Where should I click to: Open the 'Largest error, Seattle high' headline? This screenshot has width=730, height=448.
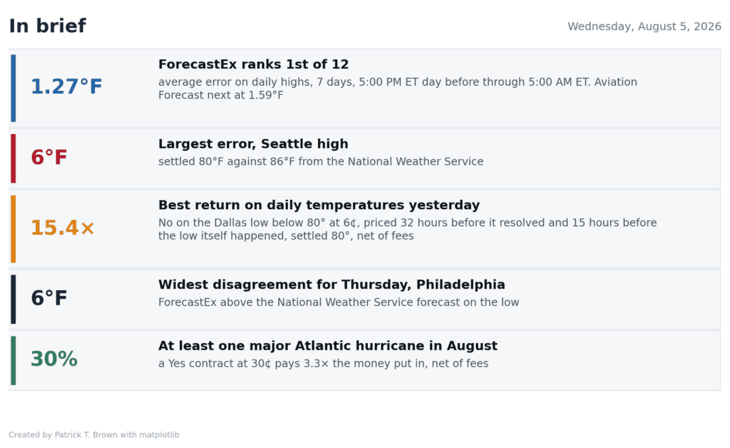pyautogui.click(x=253, y=144)
